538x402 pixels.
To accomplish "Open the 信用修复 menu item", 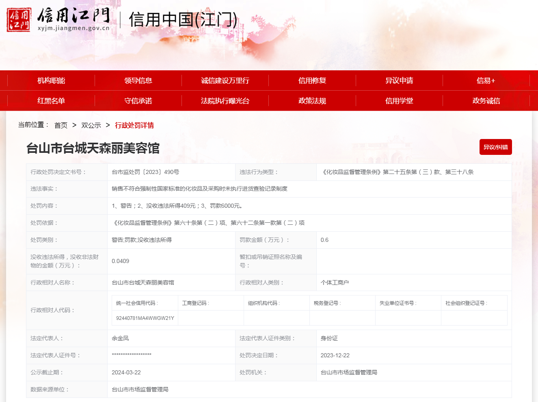I will (312, 80).
